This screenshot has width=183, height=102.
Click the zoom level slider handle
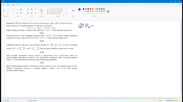(171, 101)
